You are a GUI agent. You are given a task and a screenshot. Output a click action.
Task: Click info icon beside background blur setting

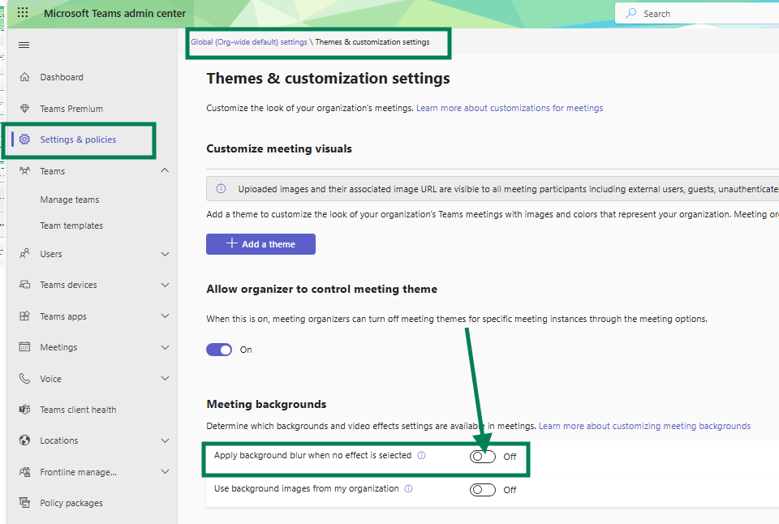tap(421, 455)
